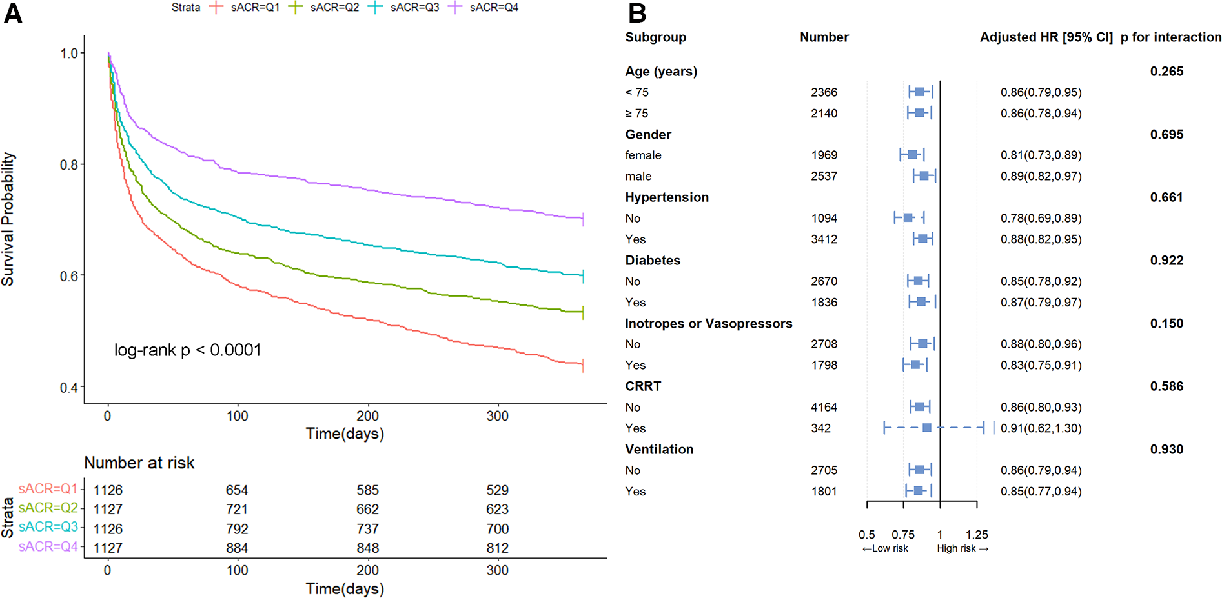Click the log-rank p < 0.0001 annotation
This screenshot has height=598, width=1222.
tap(188, 350)
